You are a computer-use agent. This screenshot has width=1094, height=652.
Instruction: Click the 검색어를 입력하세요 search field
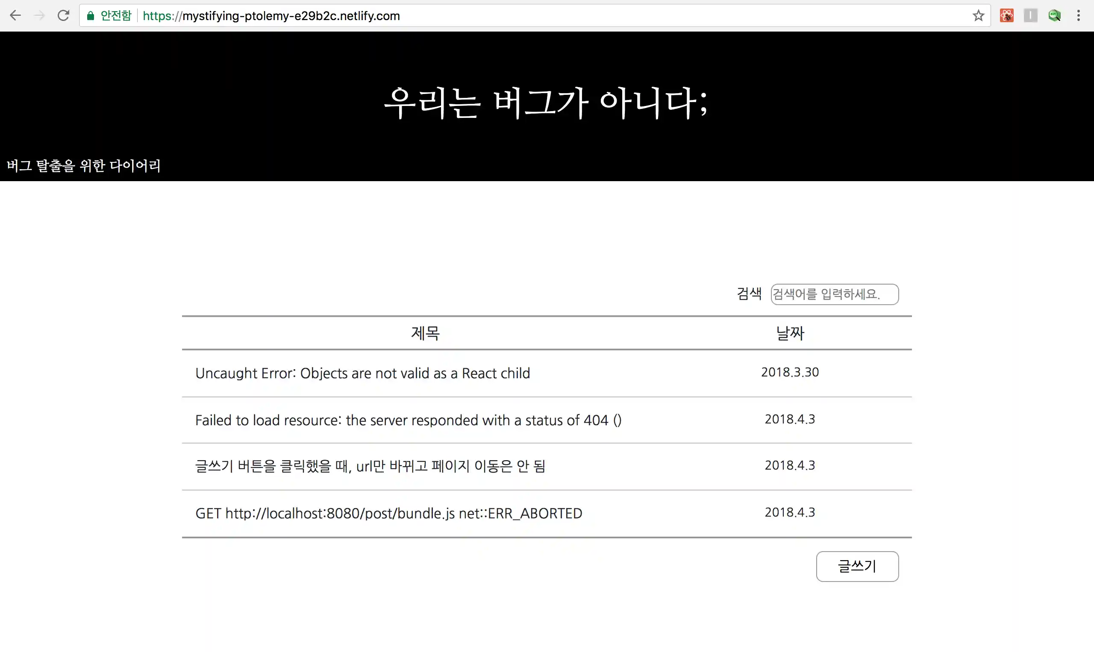point(834,294)
